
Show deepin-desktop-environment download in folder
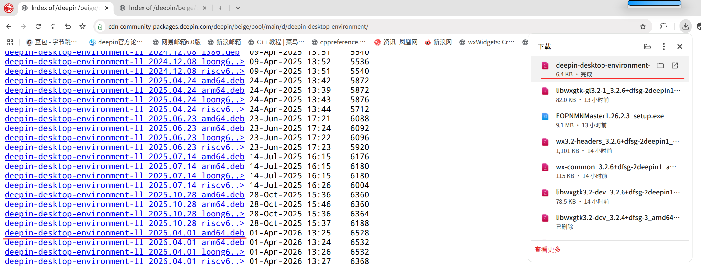[x=660, y=66]
